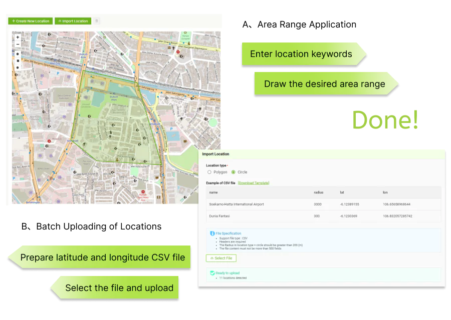Click the "Support file type : CSV" line
The image size is (451, 320).
tap(233, 238)
